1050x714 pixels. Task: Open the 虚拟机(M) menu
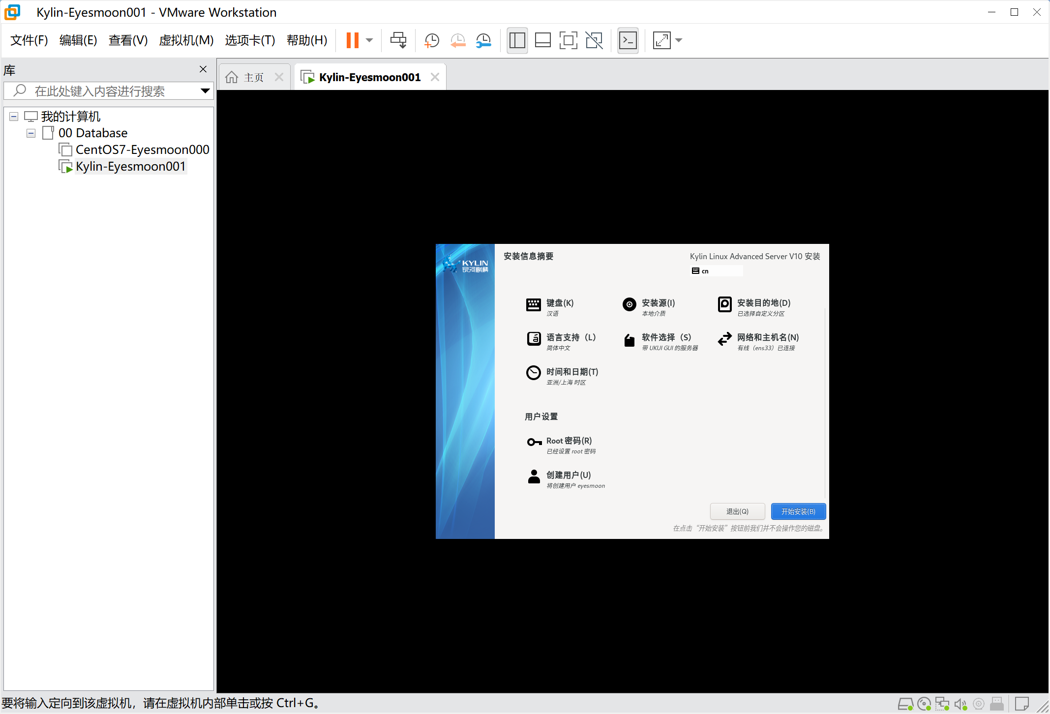pos(186,40)
